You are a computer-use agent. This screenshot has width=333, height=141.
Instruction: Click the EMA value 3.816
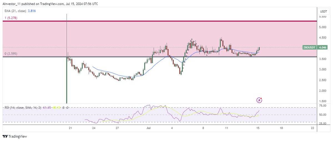pyautogui.click(x=31, y=11)
